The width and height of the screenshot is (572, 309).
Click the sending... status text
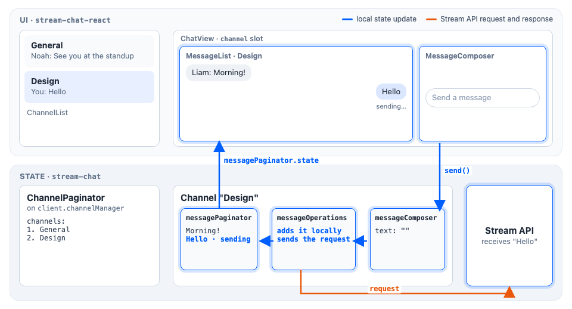pos(391,106)
